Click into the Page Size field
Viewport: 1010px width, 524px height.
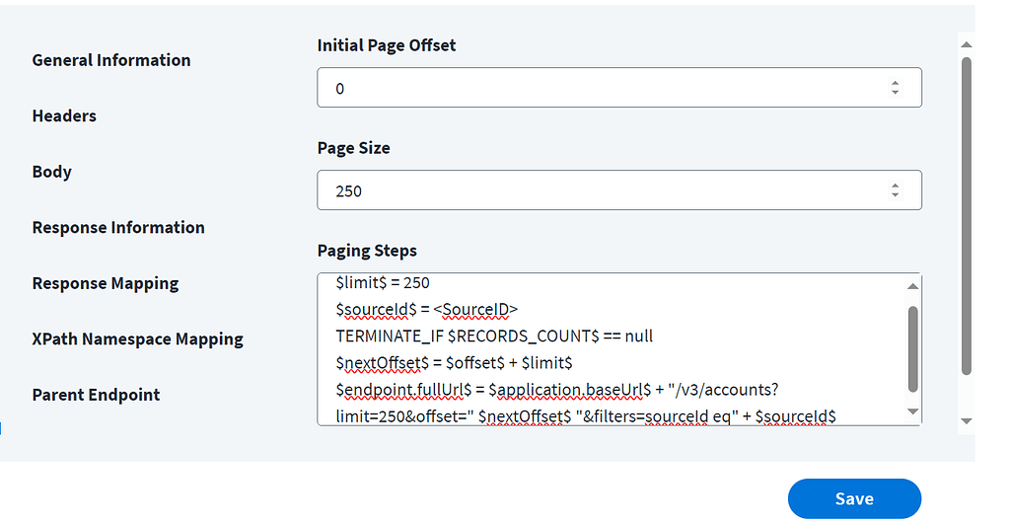pos(592,190)
